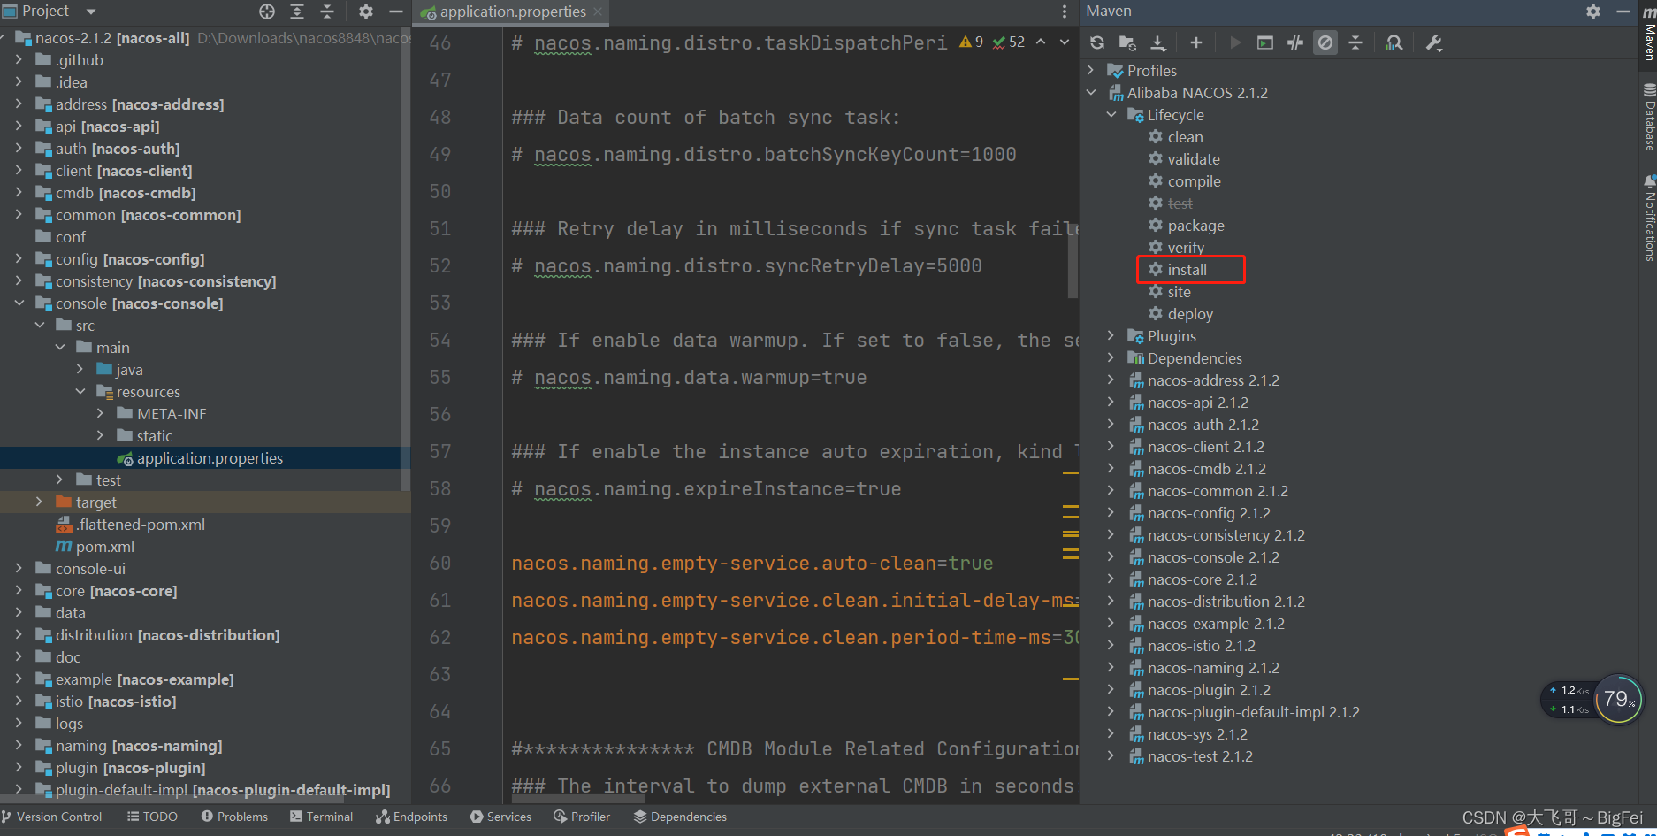This screenshot has height=836, width=1657.
Task: Toggle Skip Tests mode in Maven toolbar
Action: tap(1325, 42)
